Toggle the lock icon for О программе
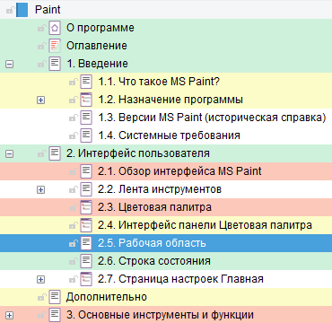This screenshot has width=332, height=323. 42,28
